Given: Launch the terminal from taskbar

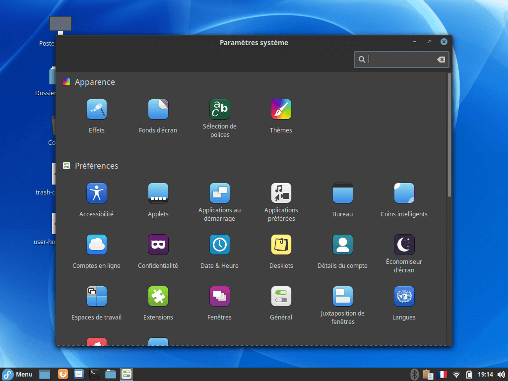Looking at the screenshot, I should click(95, 374).
